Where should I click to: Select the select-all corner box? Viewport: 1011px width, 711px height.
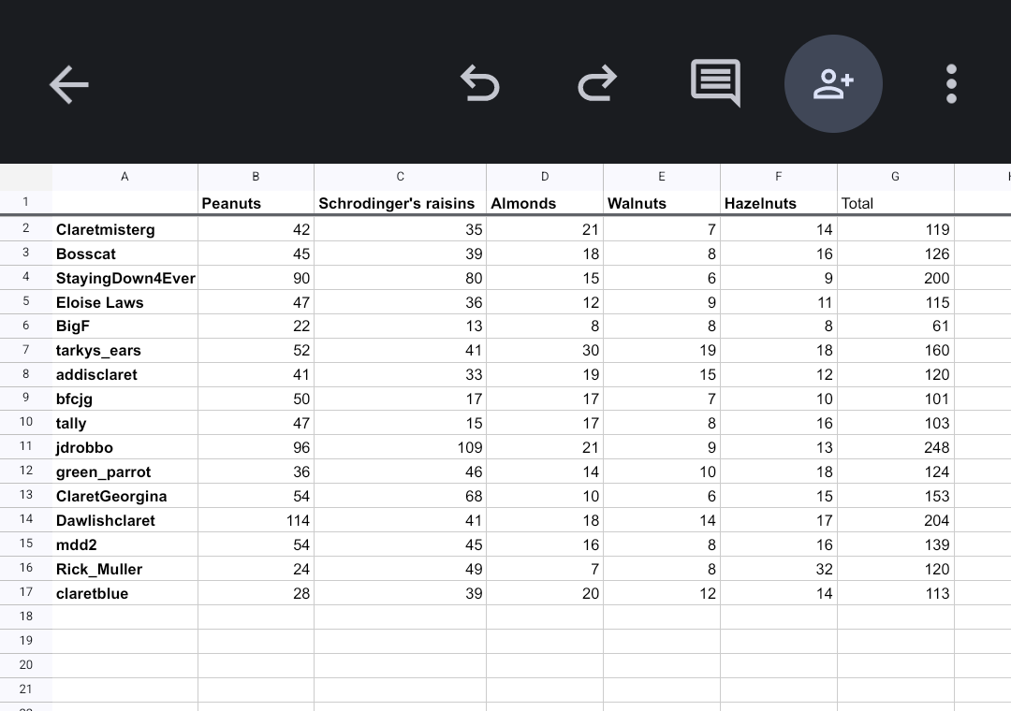[26, 176]
